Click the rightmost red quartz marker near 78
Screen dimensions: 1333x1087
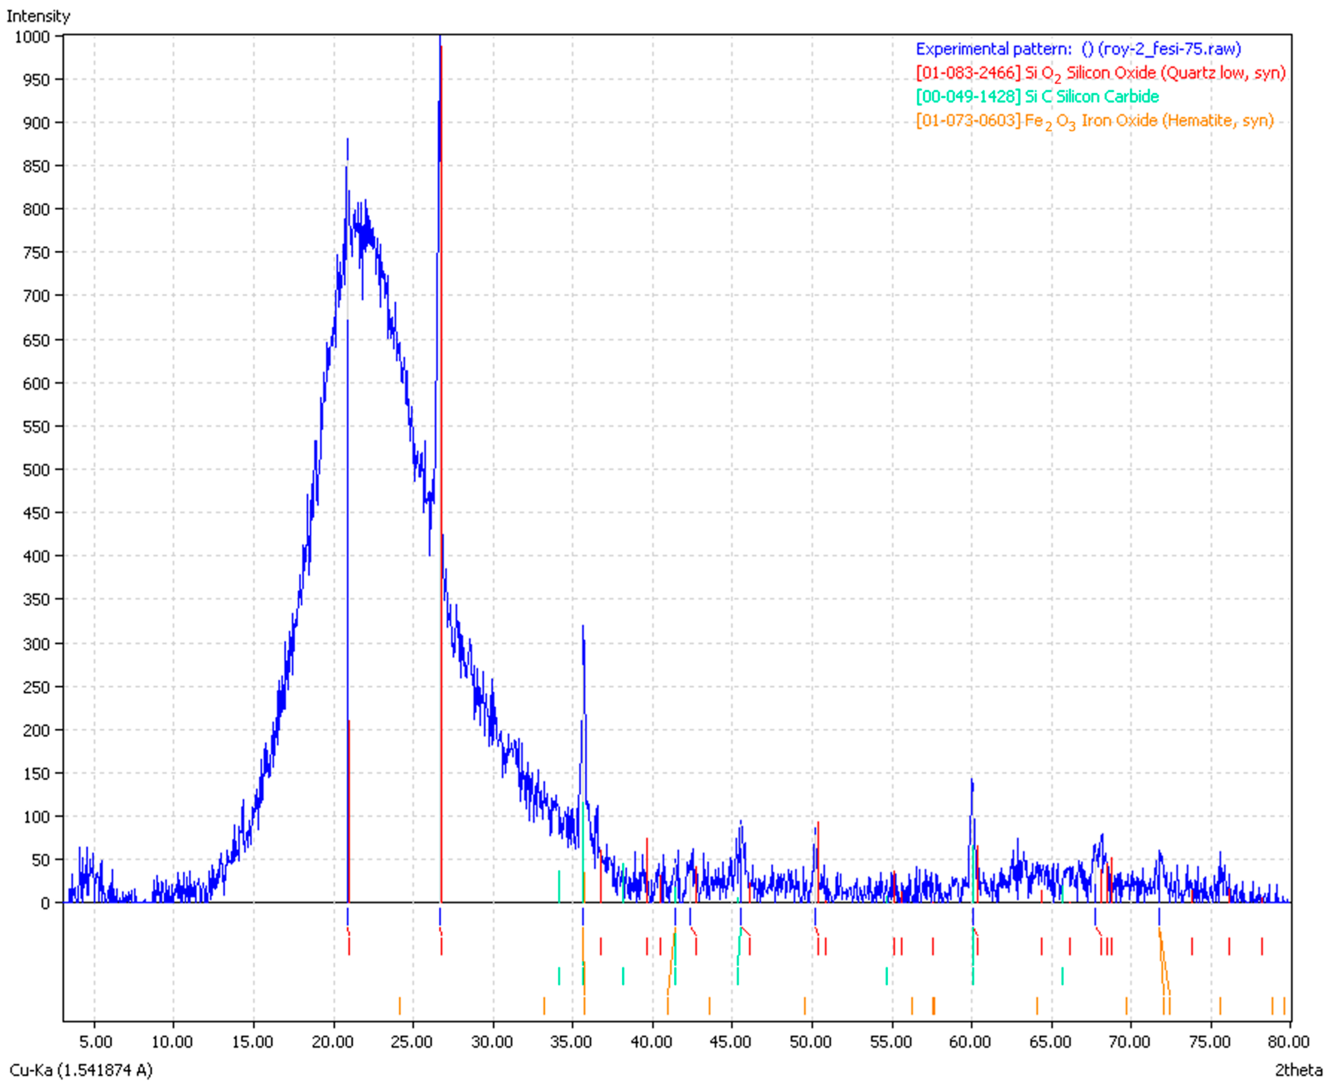(1262, 946)
